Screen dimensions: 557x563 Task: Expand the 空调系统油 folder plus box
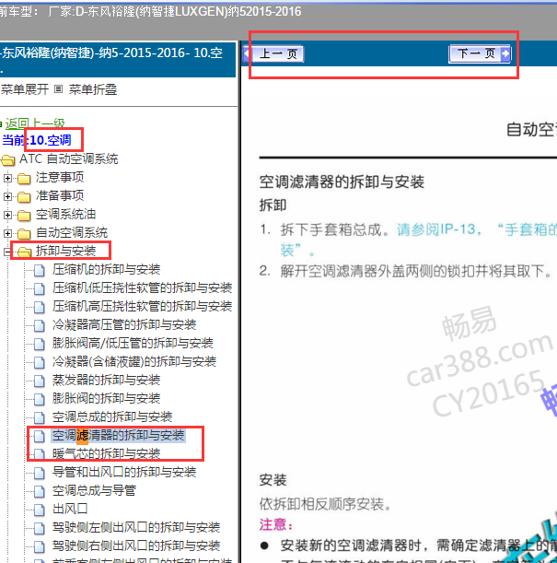coord(7,215)
